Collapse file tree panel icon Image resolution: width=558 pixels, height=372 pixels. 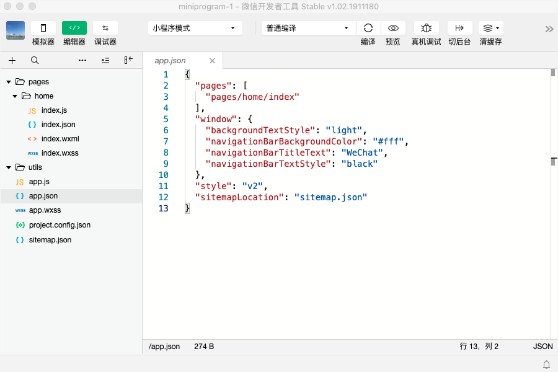(x=128, y=60)
